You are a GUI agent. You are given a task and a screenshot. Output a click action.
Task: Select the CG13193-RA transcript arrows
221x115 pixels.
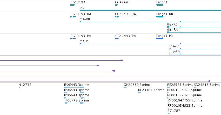[73, 17]
